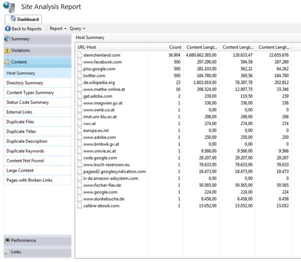301x262 pixels.
Task: Open Pages with Broken Links report
Action: coord(38,180)
